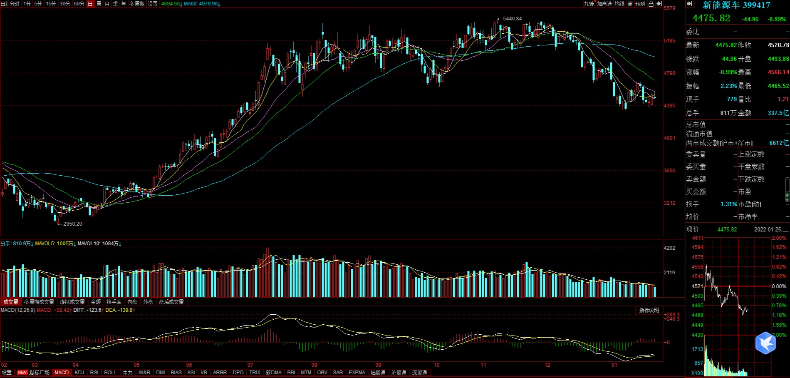790x378 pixels.
Task: Select the 成交量 volume tab
Action: [10, 302]
